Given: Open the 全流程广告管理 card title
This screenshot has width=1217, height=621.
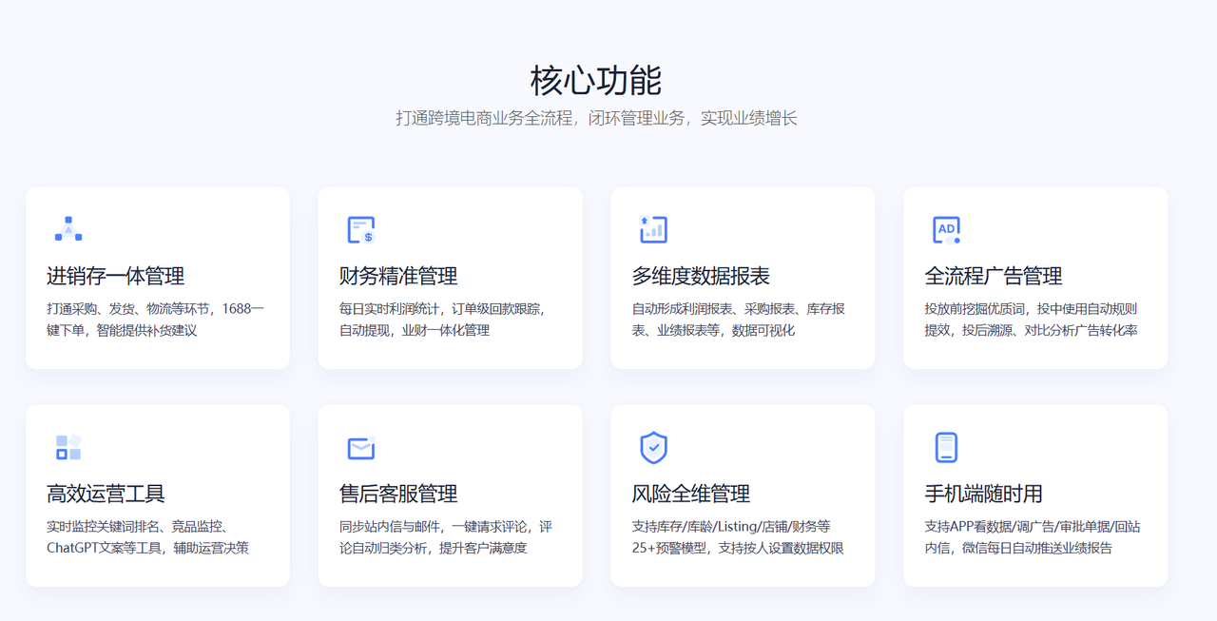Looking at the screenshot, I should (994, 277).
